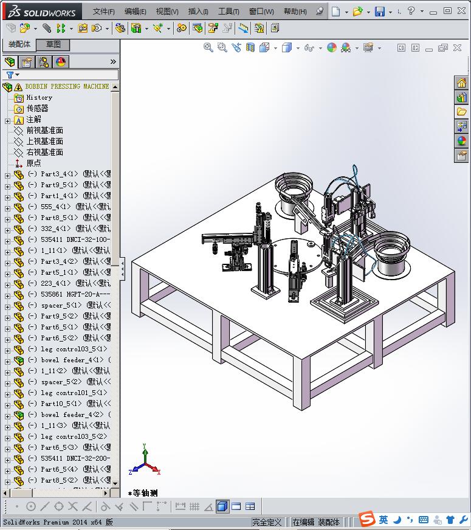The width and height of the screenshot is (471, 530).
Task: Toggle the two-pane window layout icon
Action: point(236,506)
